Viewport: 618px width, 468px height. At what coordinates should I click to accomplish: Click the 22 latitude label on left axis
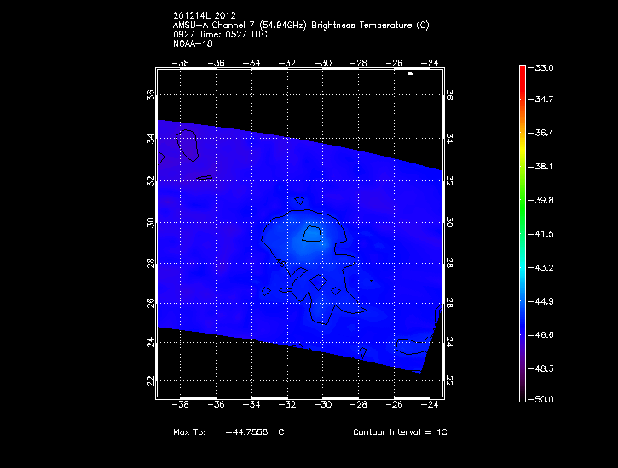152,380
